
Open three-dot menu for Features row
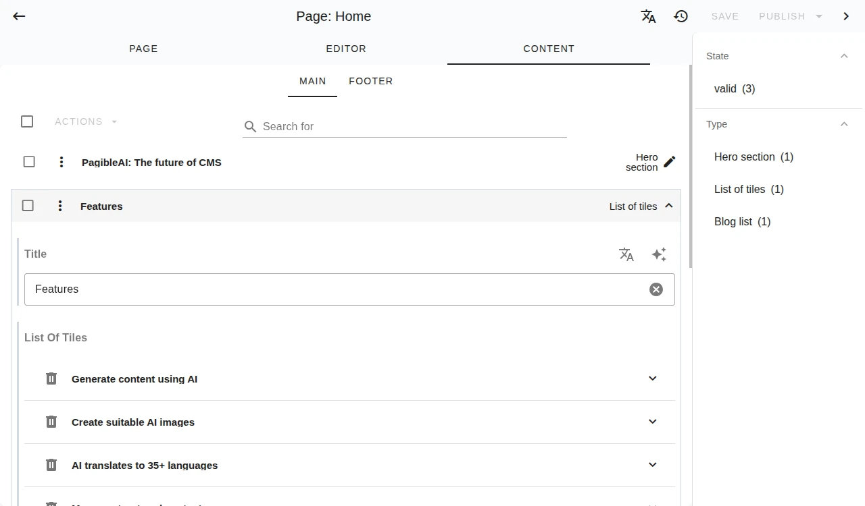tap(60, 206)
